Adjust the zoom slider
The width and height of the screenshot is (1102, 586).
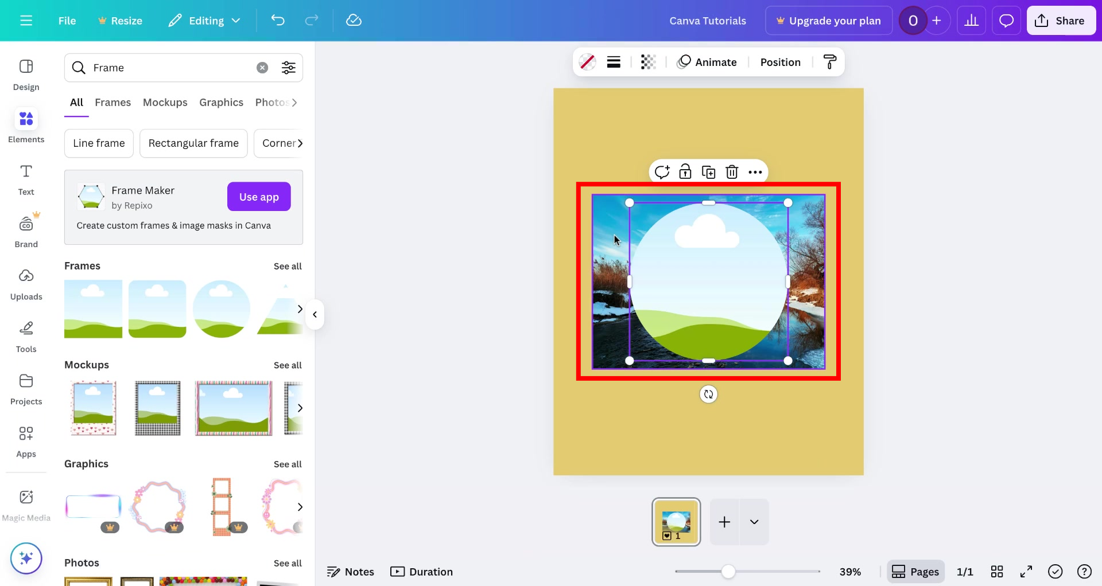[x=728, y=571]
